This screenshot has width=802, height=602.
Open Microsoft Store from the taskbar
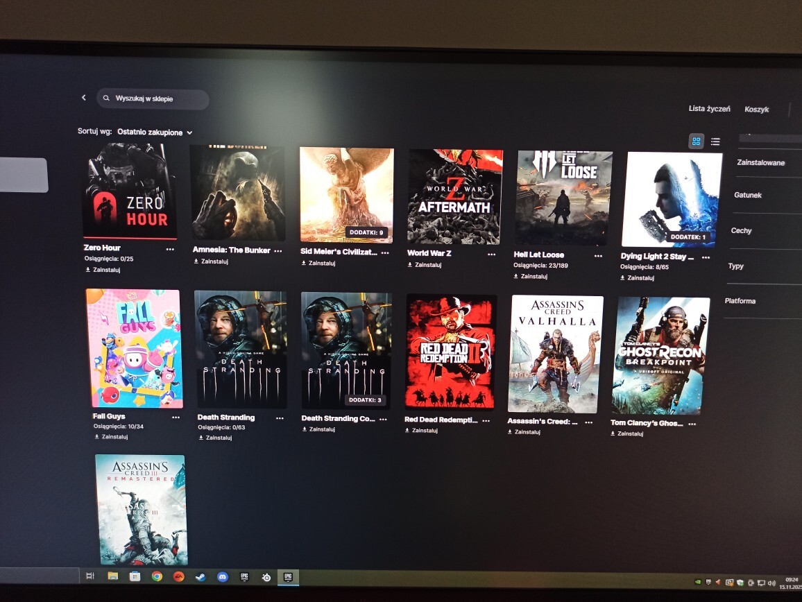tap(135, 576)
